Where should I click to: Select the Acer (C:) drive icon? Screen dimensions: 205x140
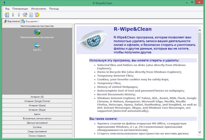(37, 45)
